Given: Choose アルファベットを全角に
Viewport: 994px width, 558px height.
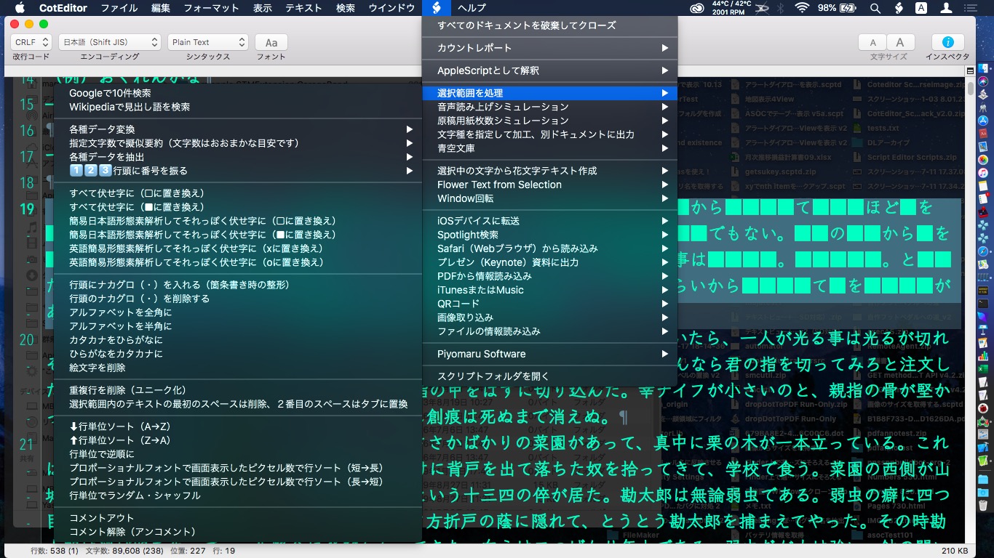Looking at the screenshot, I should 238,312.
